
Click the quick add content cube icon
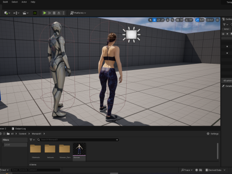pyautogui.click(x=6, y=13)
